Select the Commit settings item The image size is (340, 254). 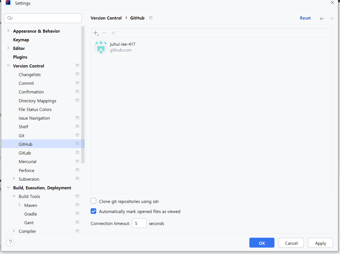tap(26, 83)
